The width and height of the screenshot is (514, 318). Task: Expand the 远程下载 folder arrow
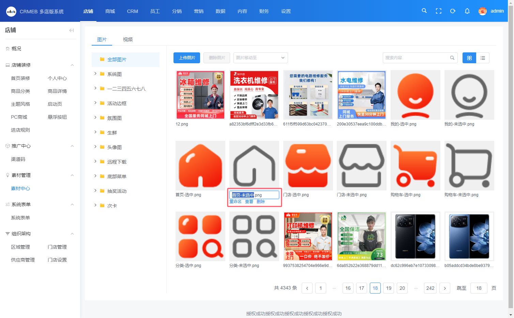click(x=95, y=161)
